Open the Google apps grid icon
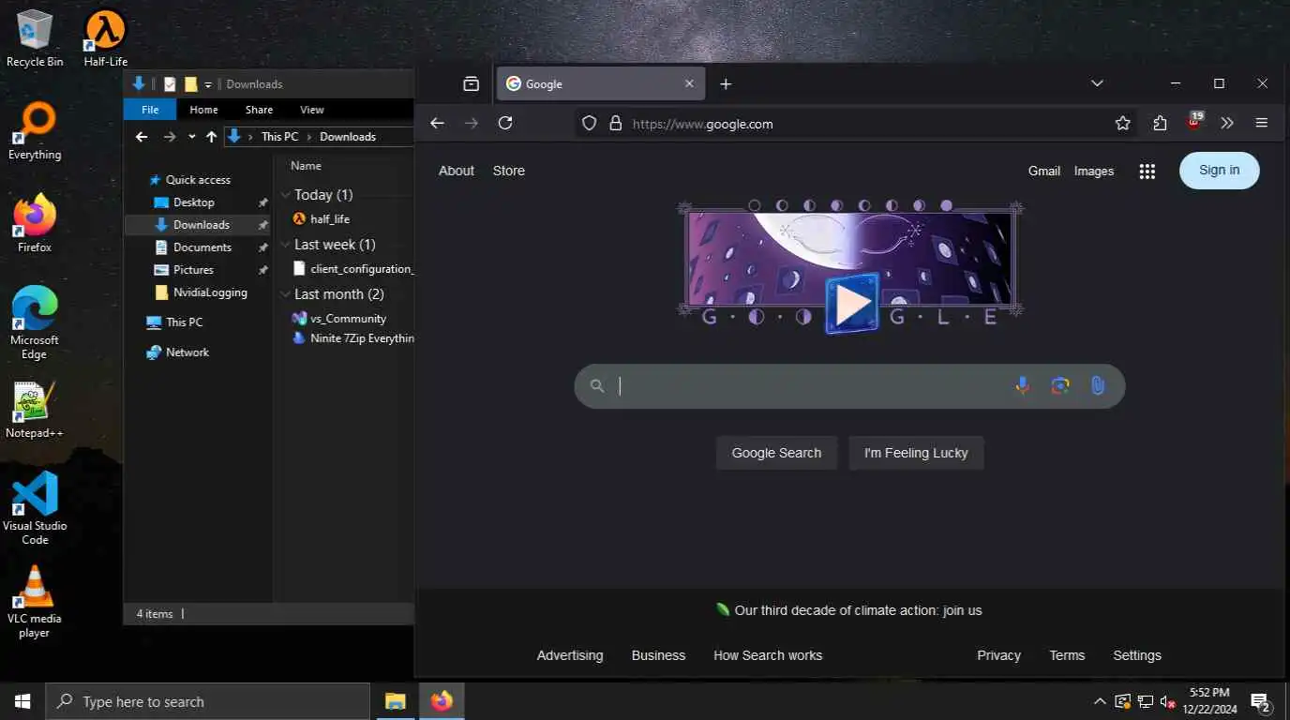 tap(1147, 171)
